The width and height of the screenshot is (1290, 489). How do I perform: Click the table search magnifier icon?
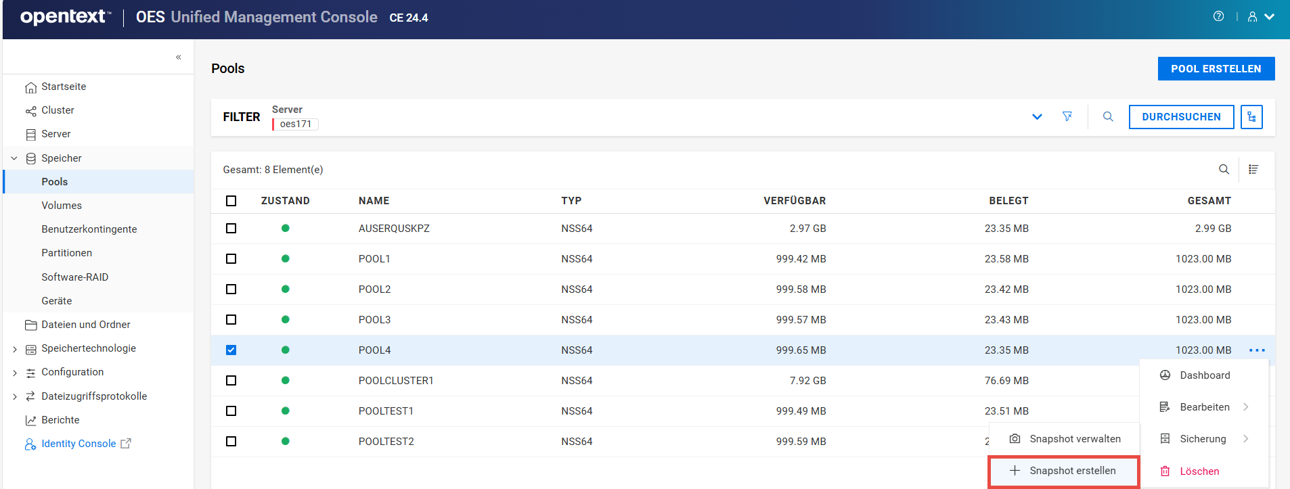pyautogui.click(x=1224, y=169)
